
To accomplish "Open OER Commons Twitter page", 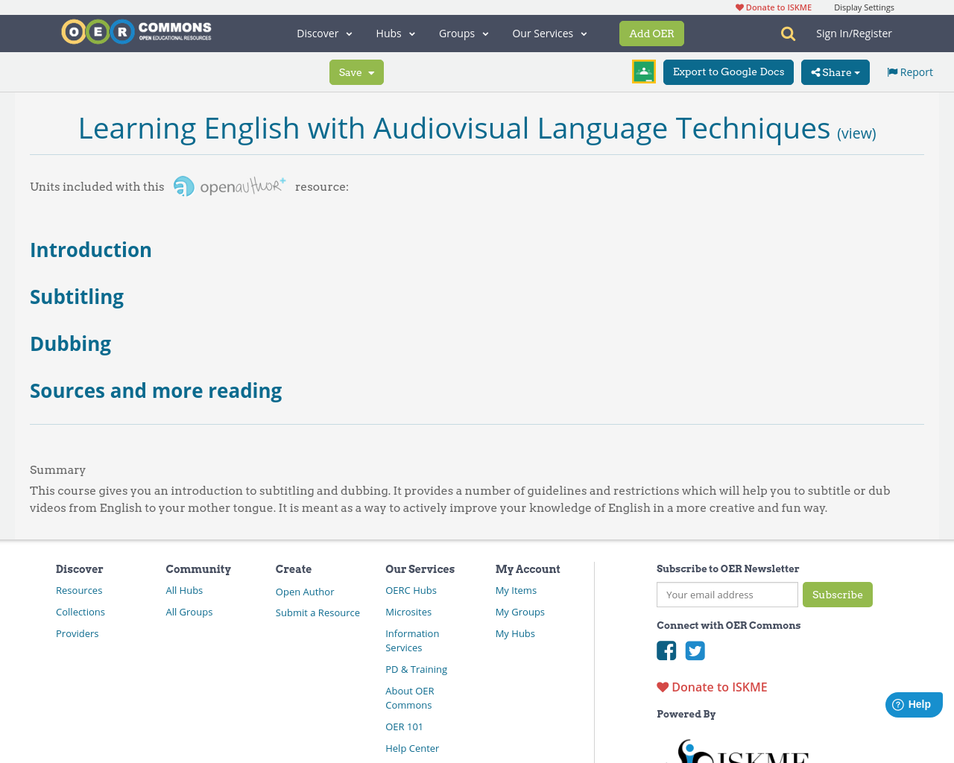I will [x=694, y=649].
